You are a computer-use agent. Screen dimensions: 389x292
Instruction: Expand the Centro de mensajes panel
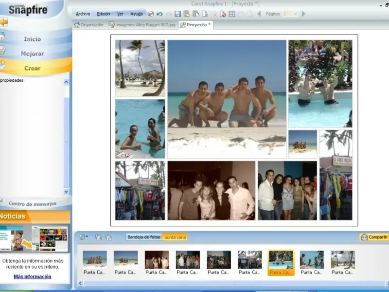32,203
